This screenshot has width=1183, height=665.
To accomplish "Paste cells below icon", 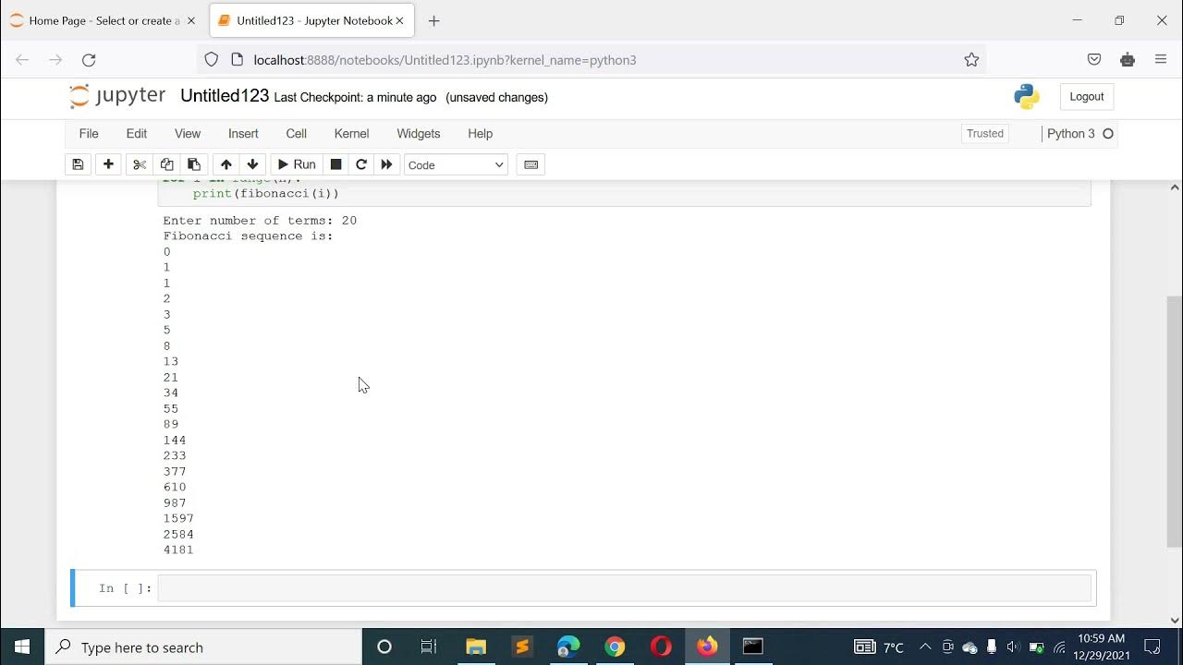I will tap(193, 164).
